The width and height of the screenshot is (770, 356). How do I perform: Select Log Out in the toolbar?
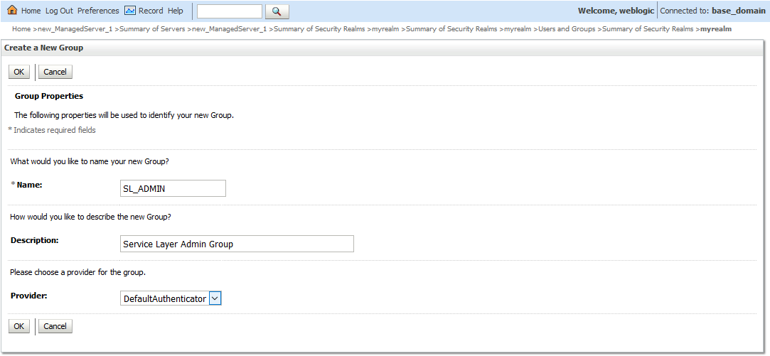(x=59, y=11)
